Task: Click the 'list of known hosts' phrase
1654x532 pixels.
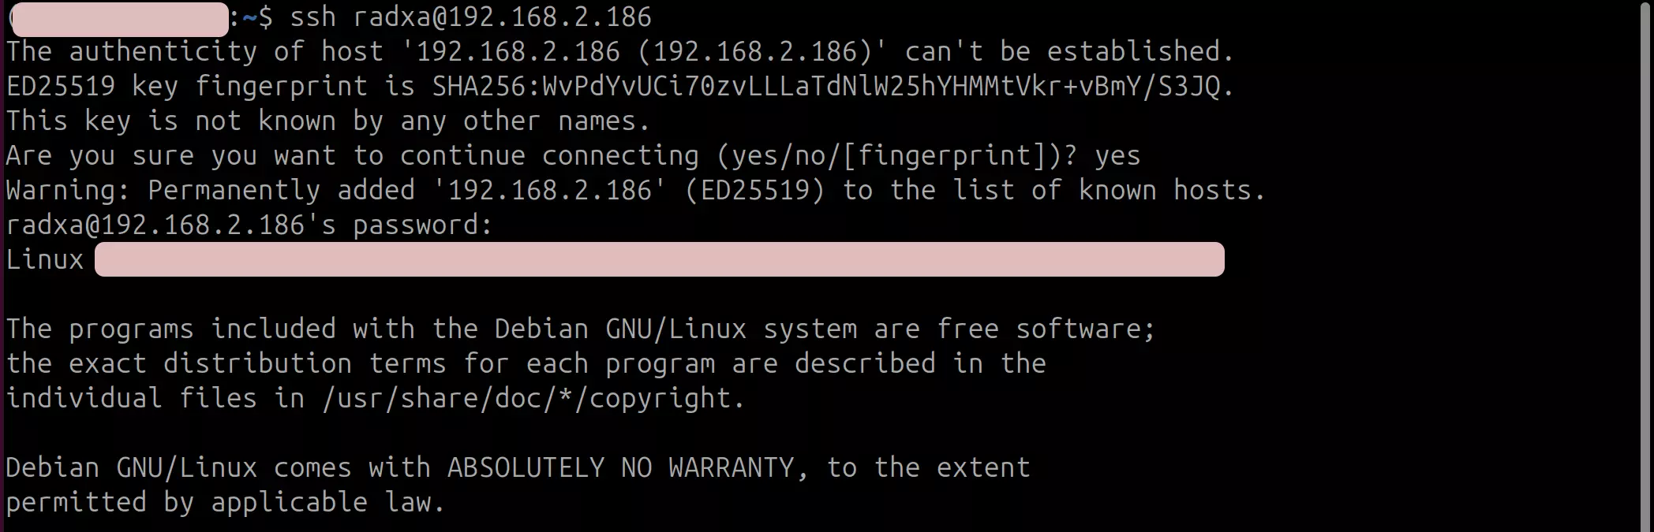Action: click(x=1102, y=190)
